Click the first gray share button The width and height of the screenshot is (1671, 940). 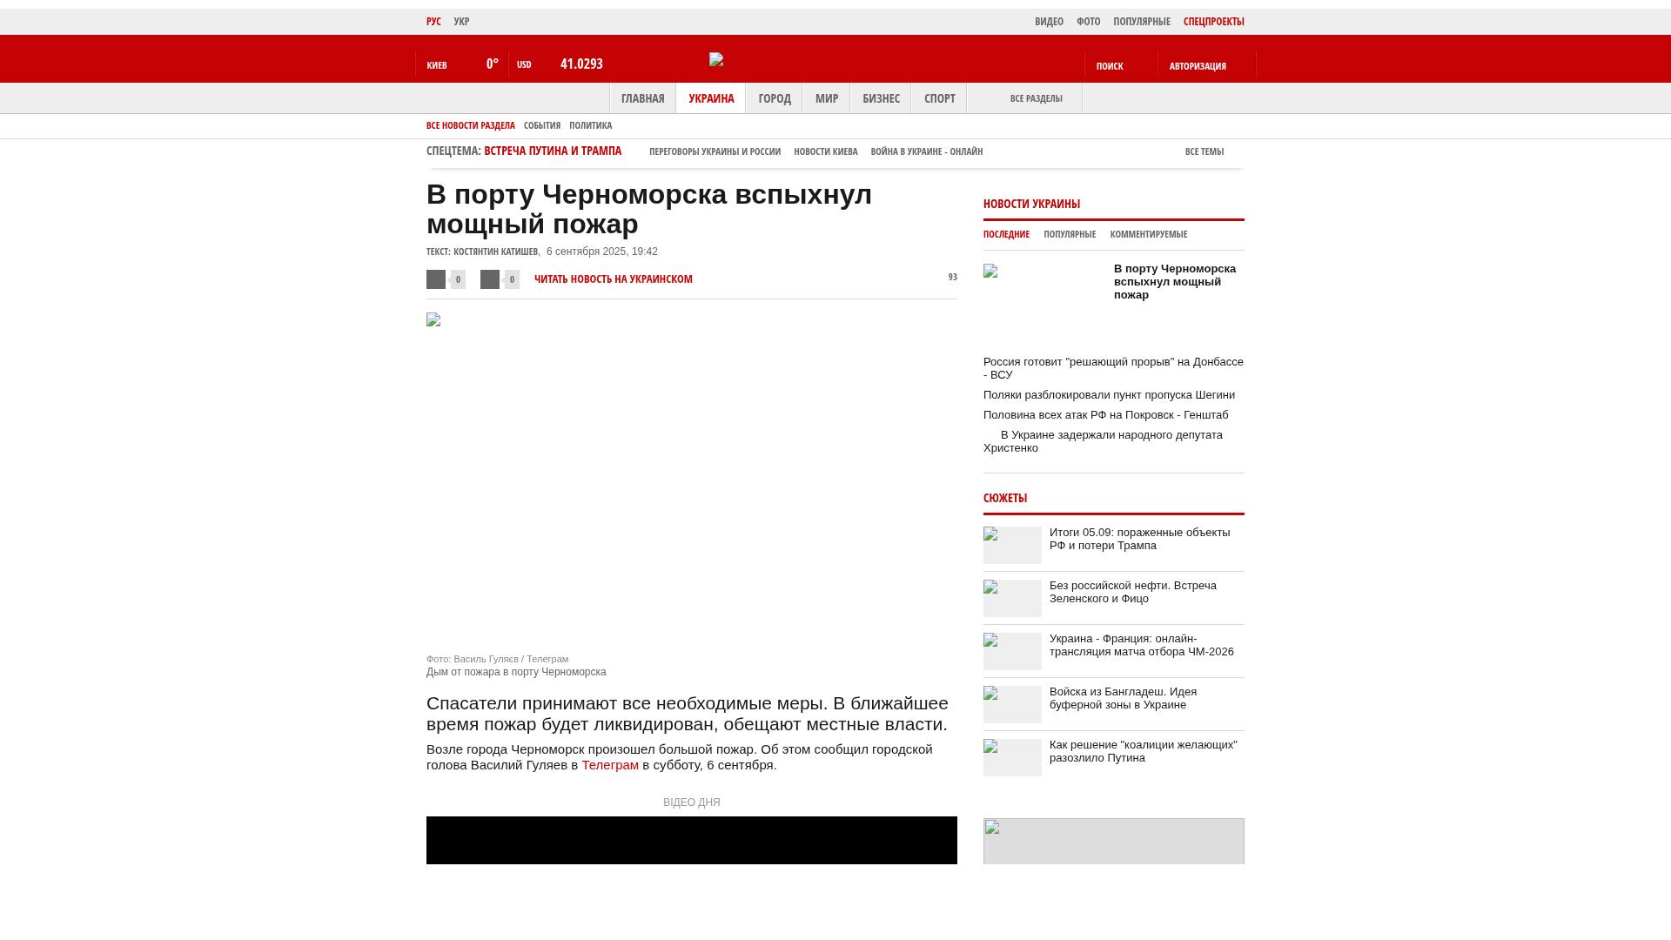click(436, 279)
